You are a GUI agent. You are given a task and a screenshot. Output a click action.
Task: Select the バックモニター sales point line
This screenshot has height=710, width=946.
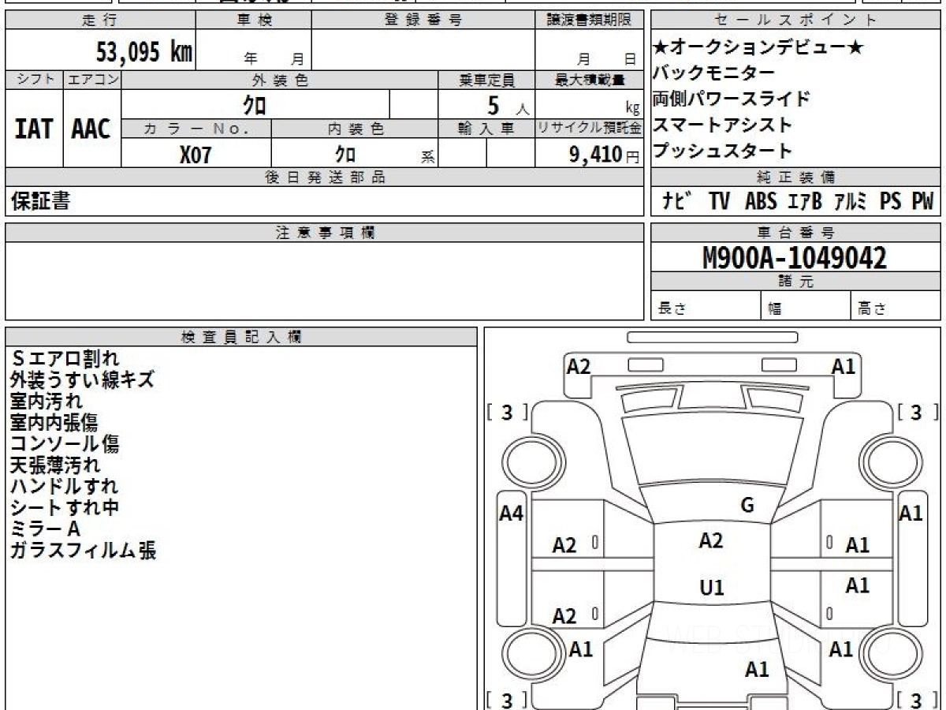click(714, 73)
